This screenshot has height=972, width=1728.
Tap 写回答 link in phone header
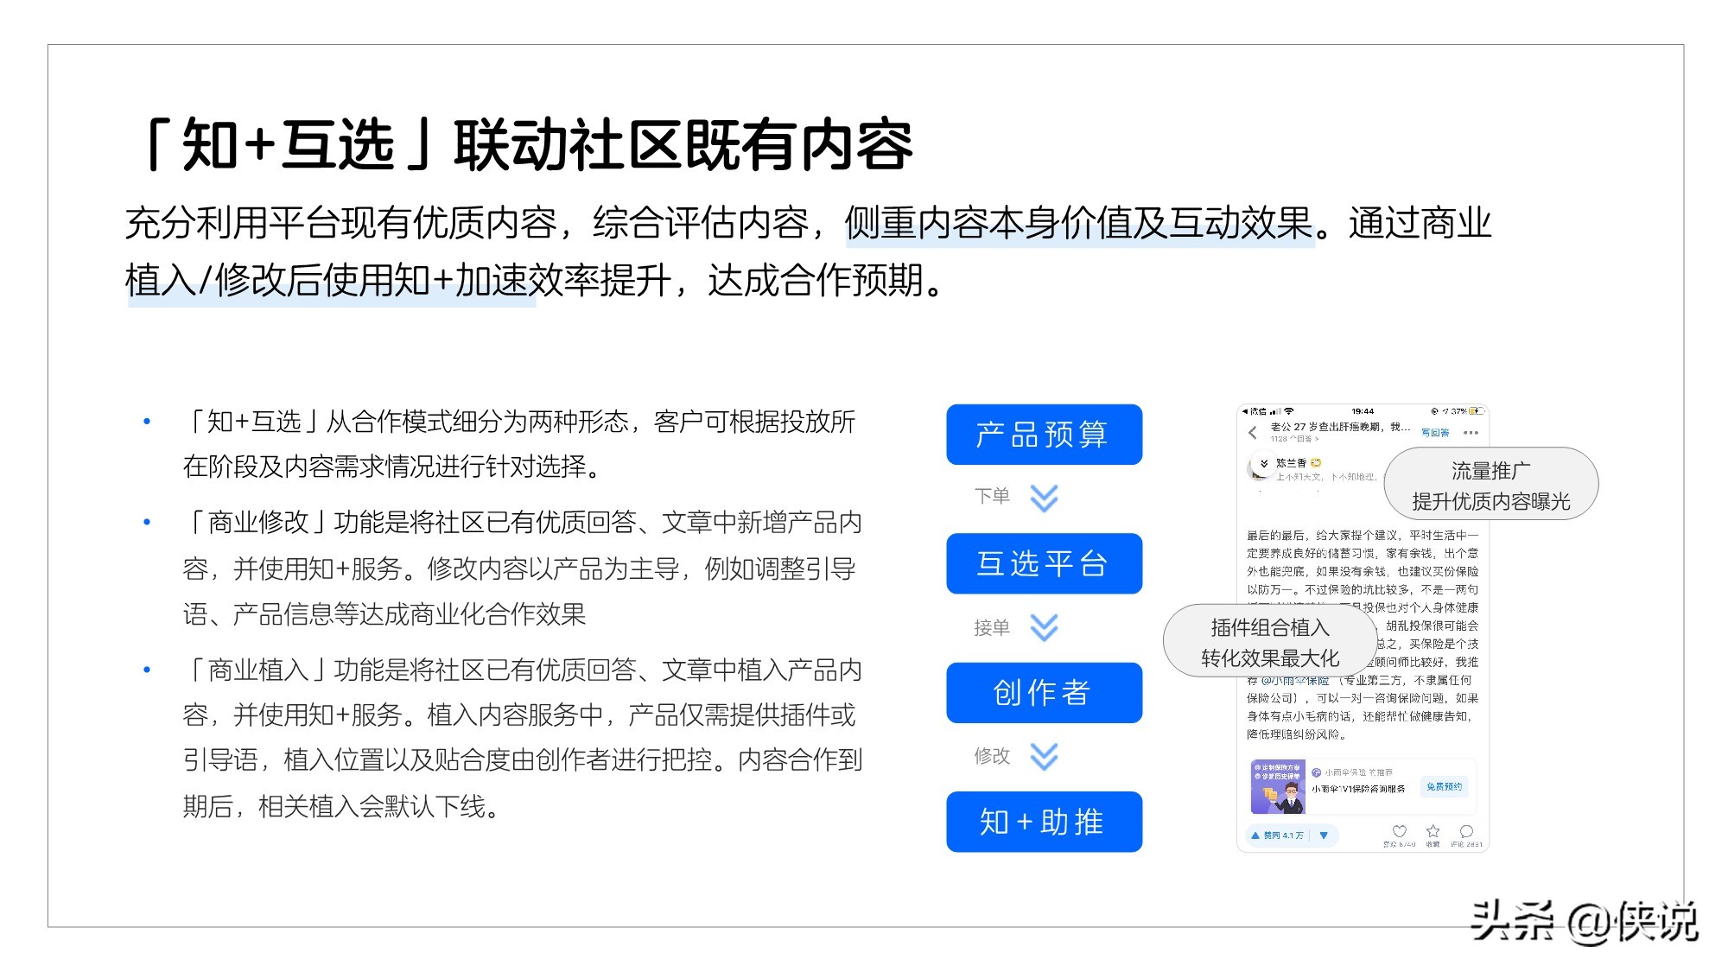[x=1435, y=433]
